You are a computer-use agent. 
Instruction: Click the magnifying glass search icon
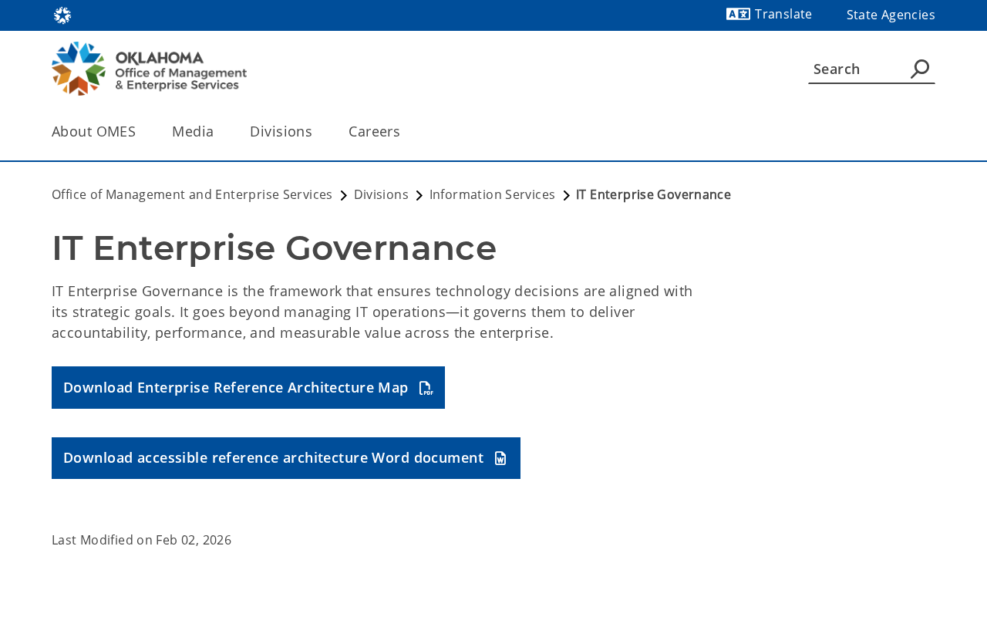click(919, 69)
